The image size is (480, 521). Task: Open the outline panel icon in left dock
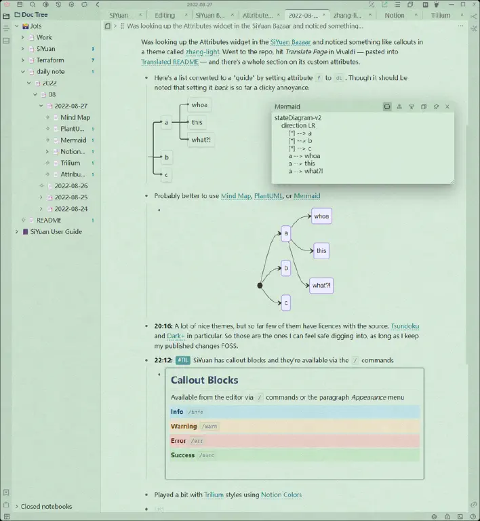tap(6, 28)
